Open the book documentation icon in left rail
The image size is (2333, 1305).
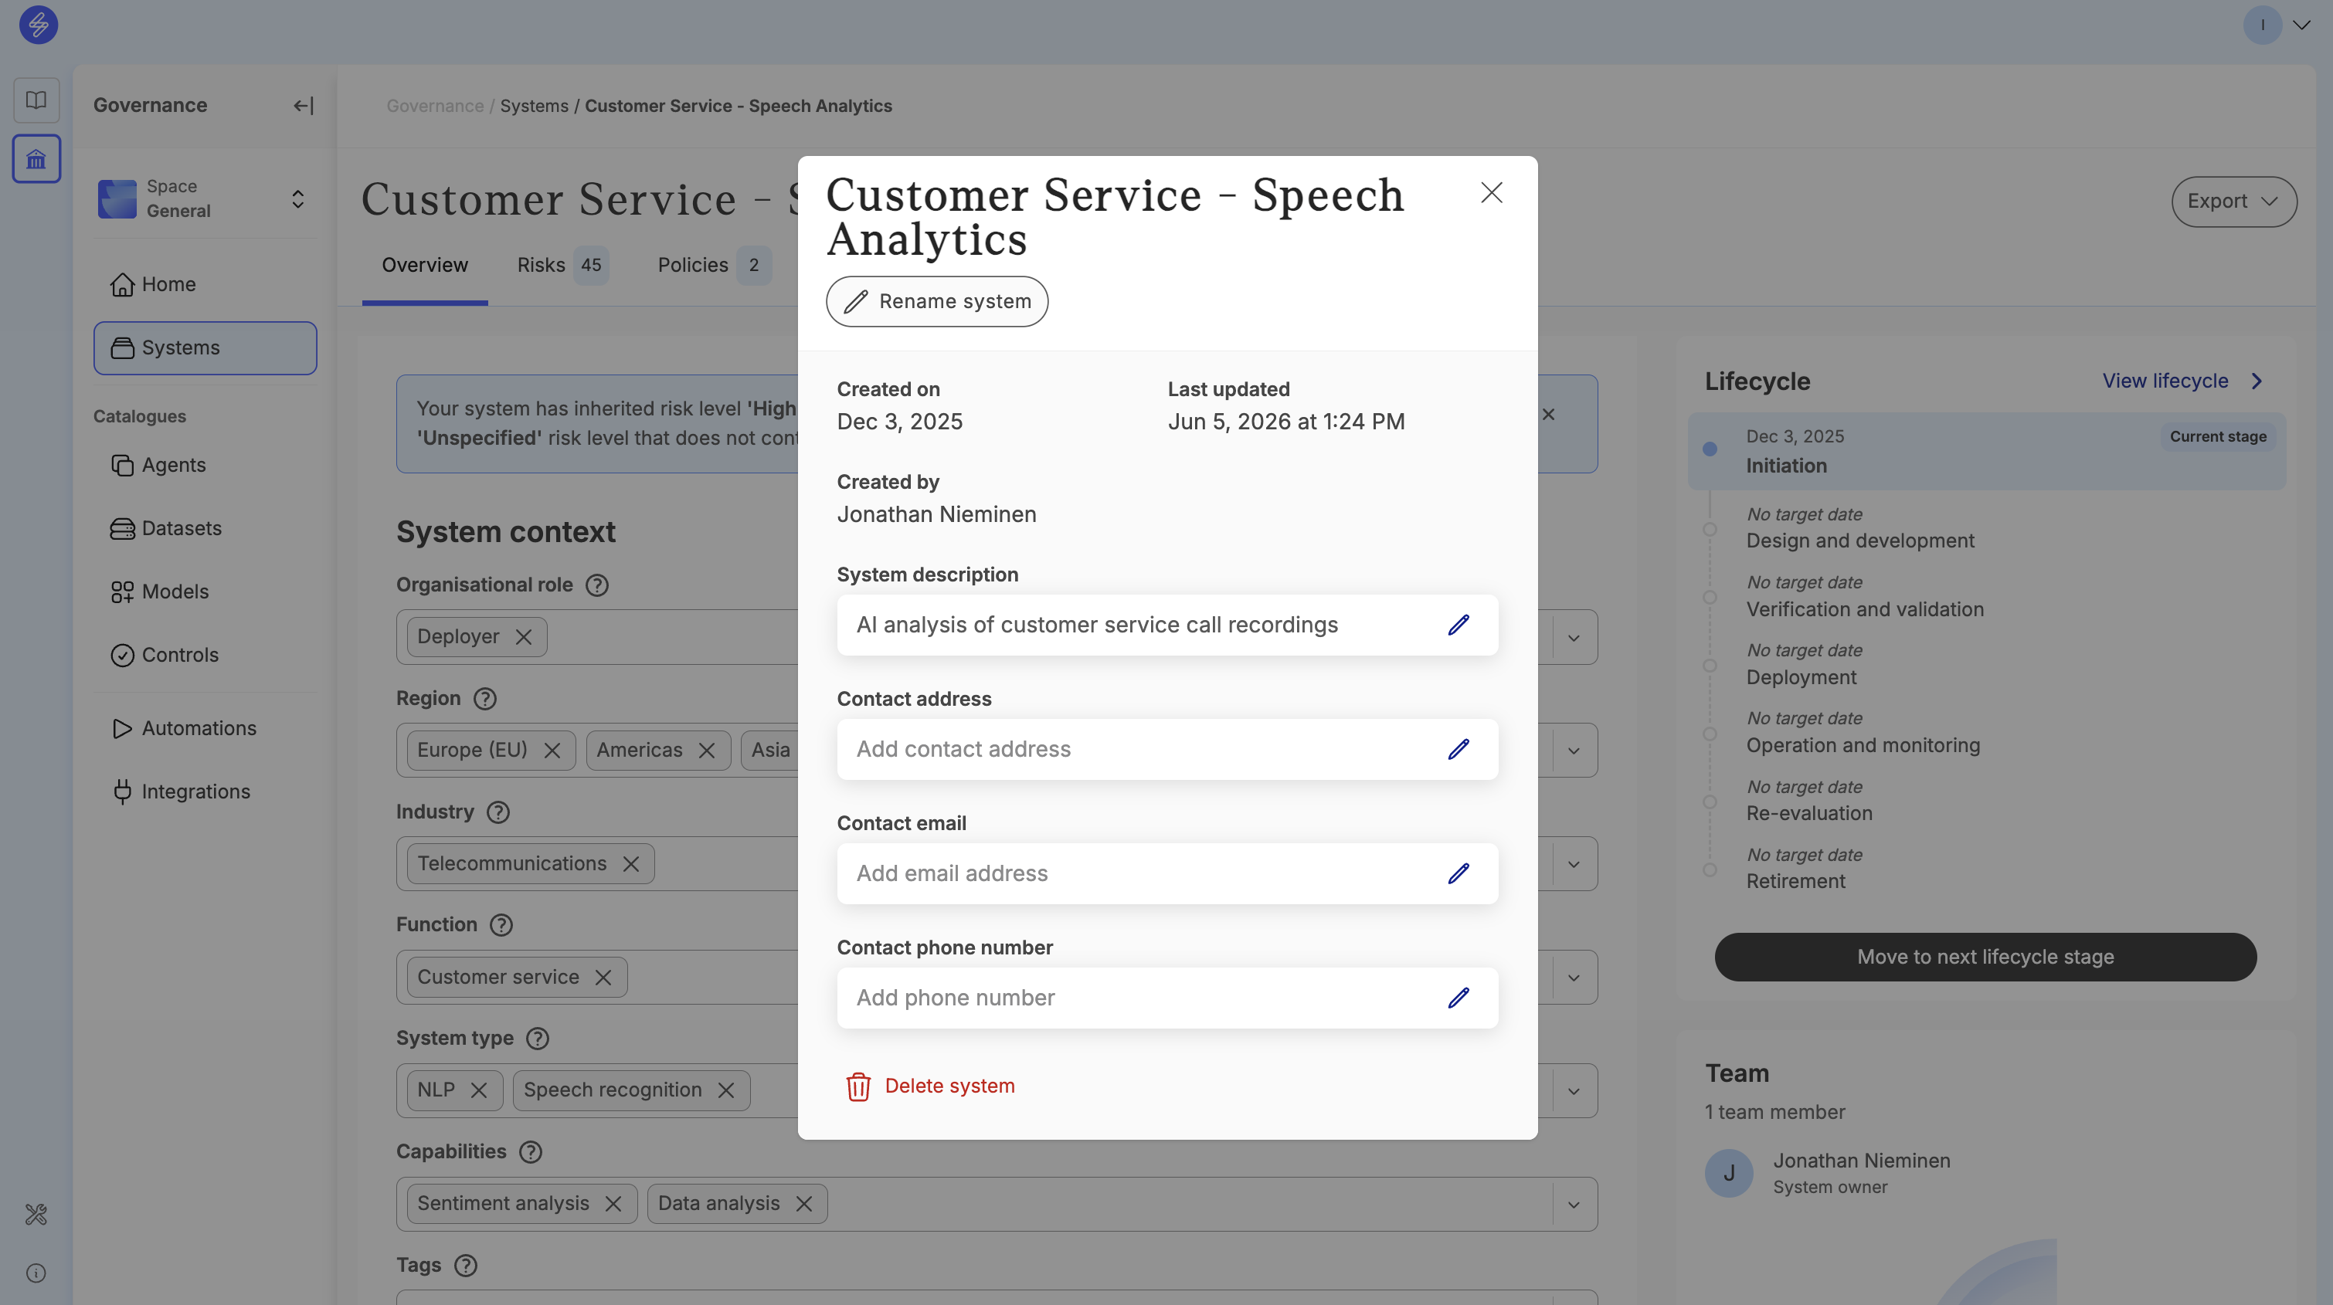pos(36,100)
